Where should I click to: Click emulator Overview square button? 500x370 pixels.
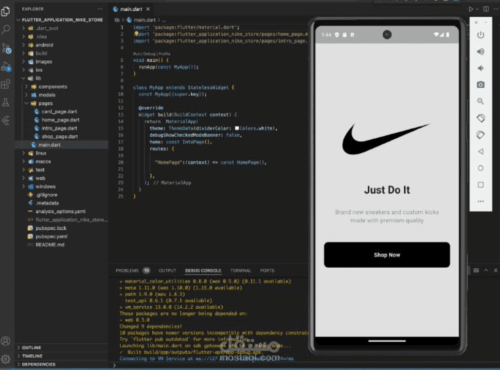[x=481, y=185]
